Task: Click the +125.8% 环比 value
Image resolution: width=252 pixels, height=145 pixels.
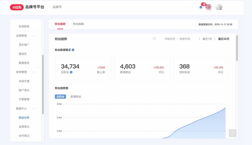Action: (159, 68)
